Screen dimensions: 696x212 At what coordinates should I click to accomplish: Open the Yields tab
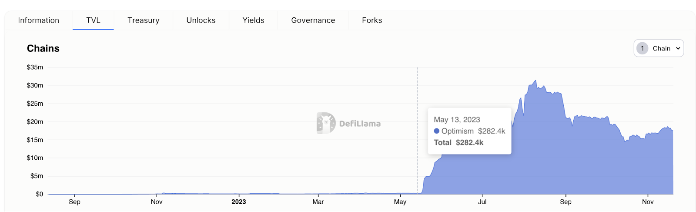[253, 20]
